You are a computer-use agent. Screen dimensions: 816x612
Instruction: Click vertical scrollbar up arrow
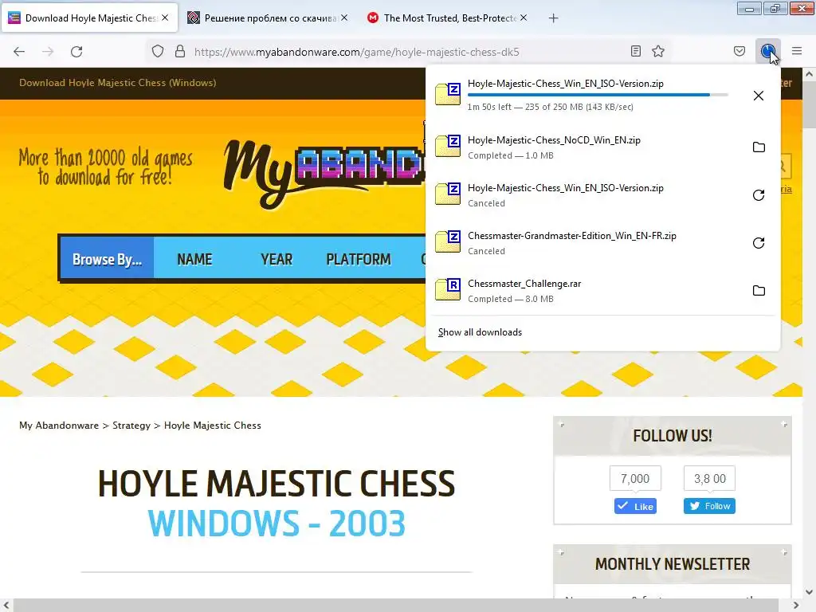click(x=810, y=74)
